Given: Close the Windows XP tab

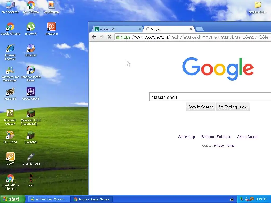Looking at the screenshot, I should (140, 29).
